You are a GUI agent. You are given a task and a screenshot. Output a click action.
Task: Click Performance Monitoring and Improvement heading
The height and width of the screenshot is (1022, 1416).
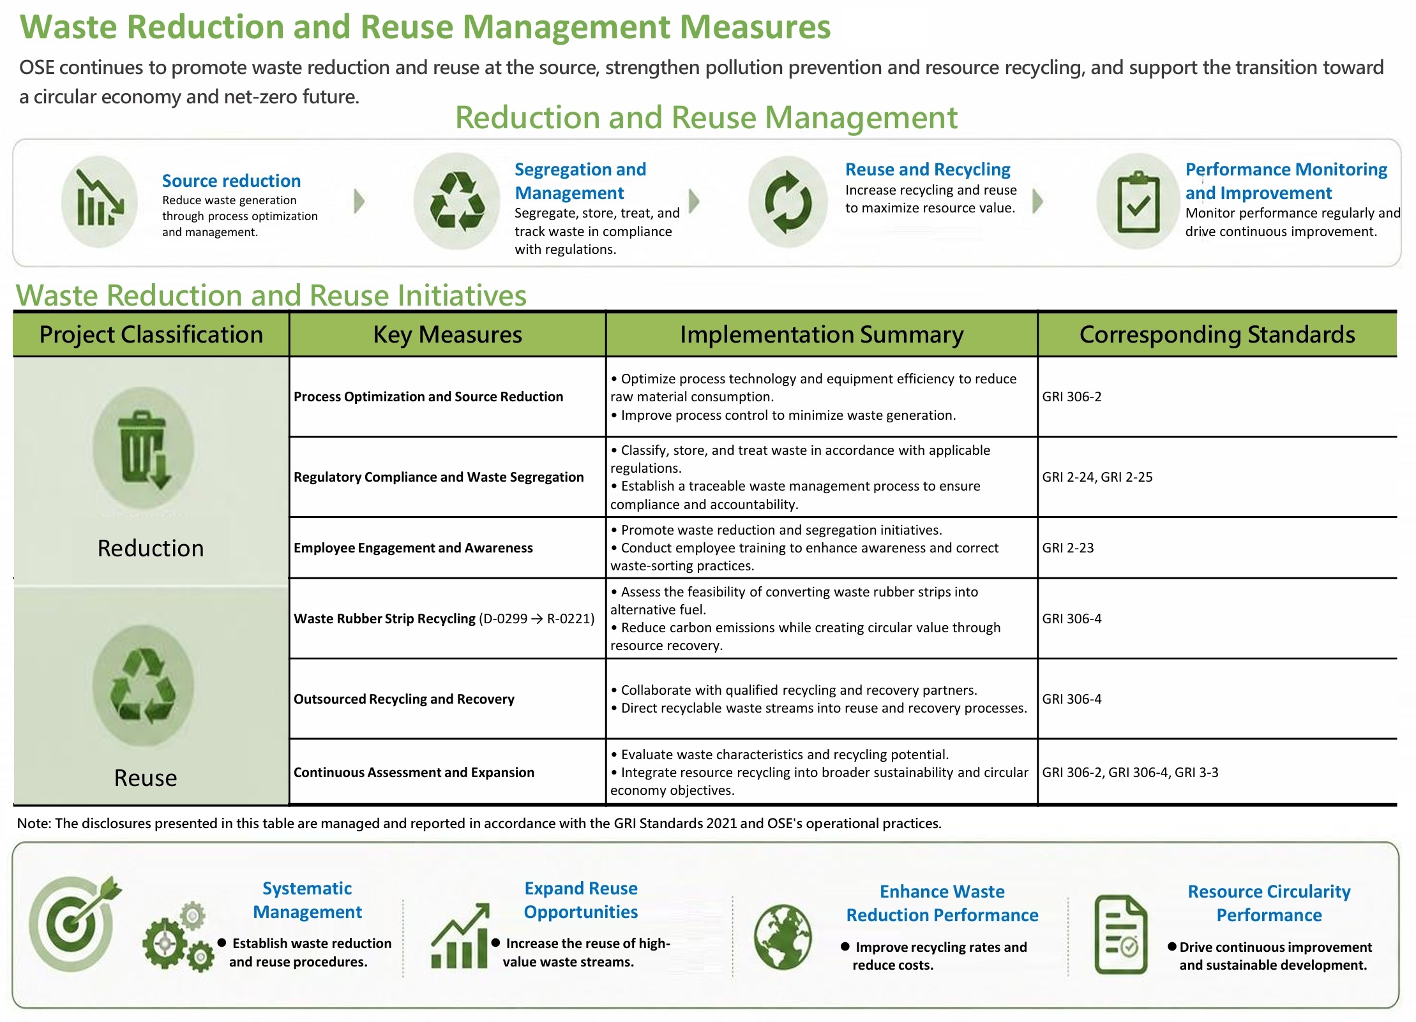(1286, 181)
